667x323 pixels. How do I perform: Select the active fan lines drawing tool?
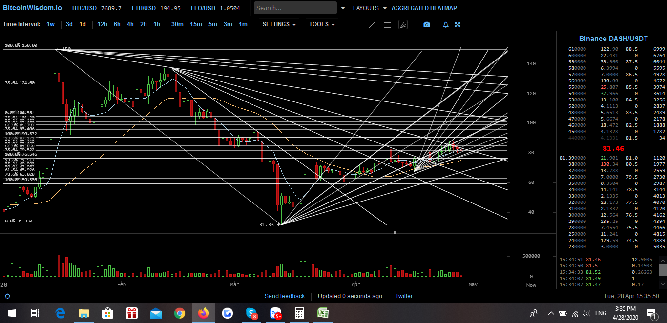403,25
